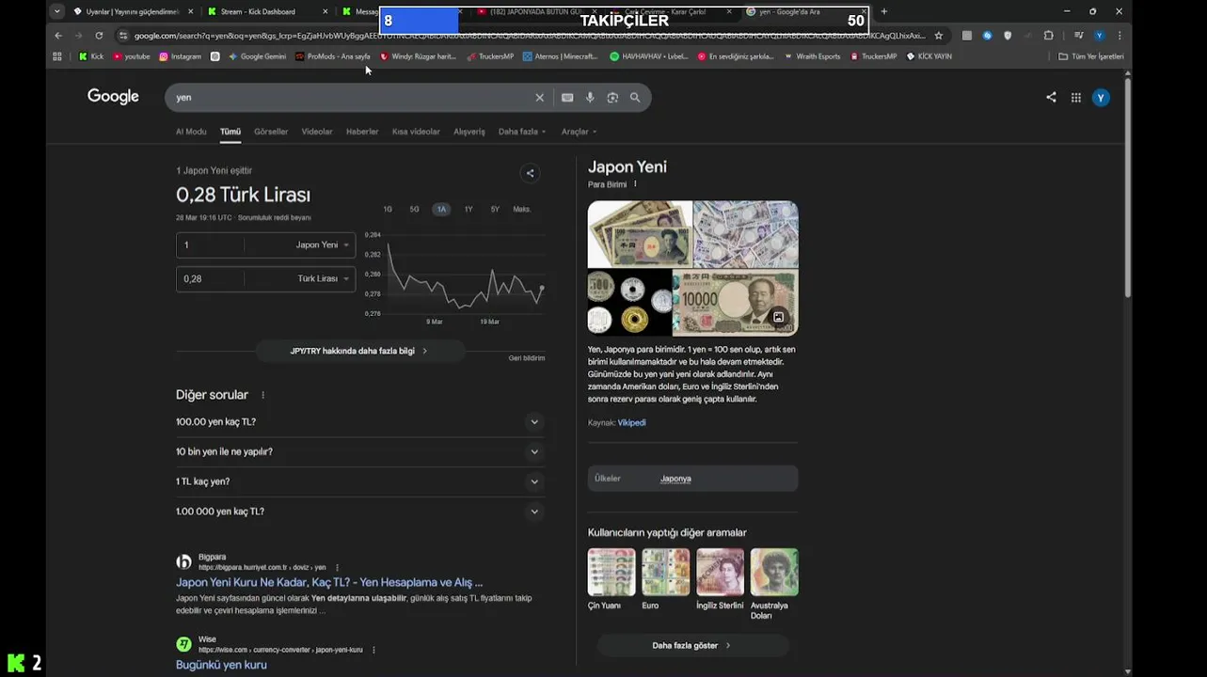Click the share icon beside the apps grid
The image size is (1207, 677).
point(1051,97)
